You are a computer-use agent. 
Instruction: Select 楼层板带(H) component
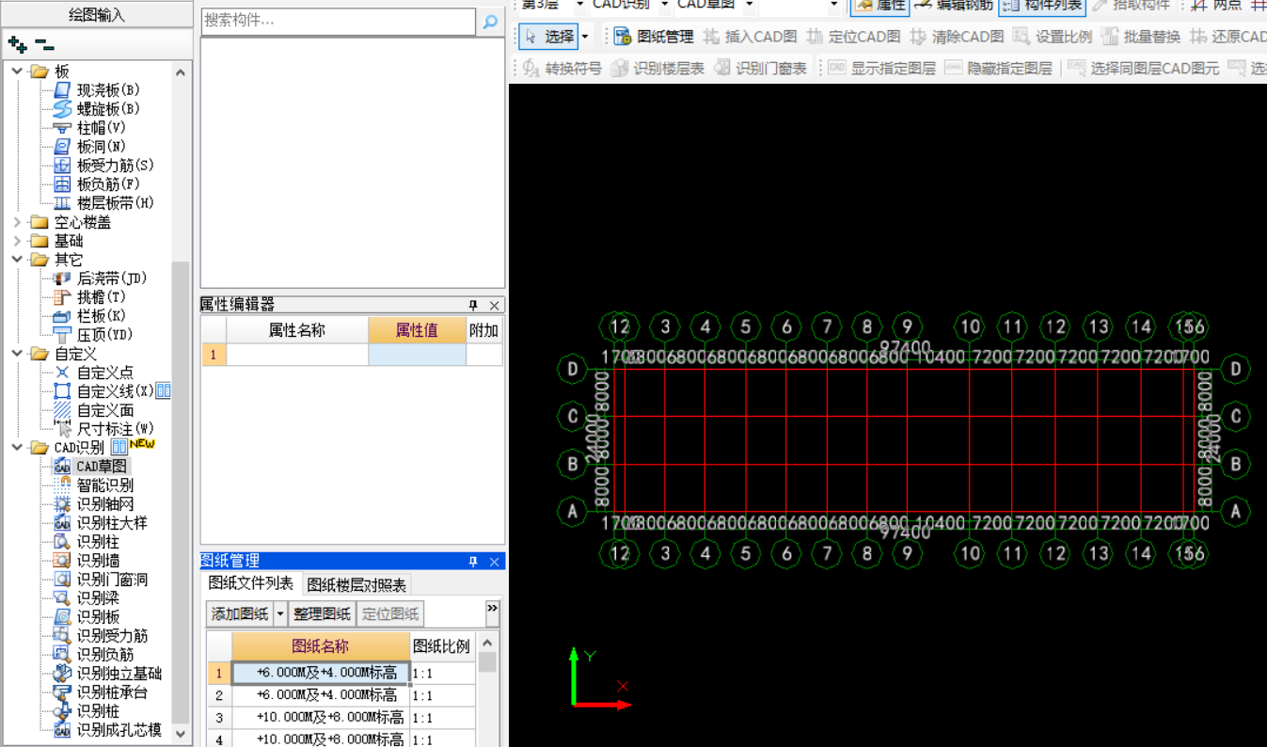pos(115,203)
